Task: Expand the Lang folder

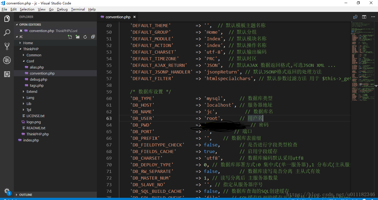Action: [x=55, y=98]
